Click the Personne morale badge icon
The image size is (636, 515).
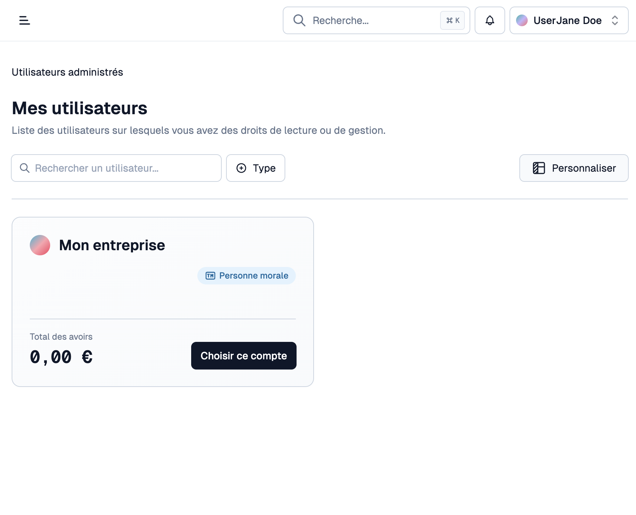coord(210,276)
